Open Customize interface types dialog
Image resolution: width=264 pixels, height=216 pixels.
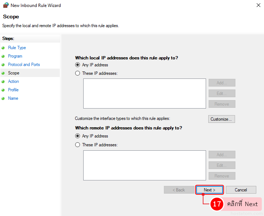click(x=221, y=119)
